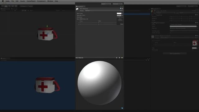Image resolution: width=199 pixels, height=112 pixels.
Task: Open right Layout dropdown in toolbar
Action: pyautogui.click(x=193, y=6)
